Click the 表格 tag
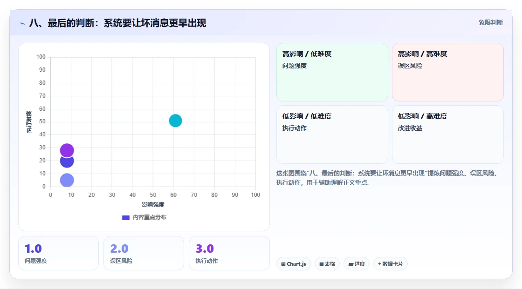The image size is (522, 289). coord(327,264)
